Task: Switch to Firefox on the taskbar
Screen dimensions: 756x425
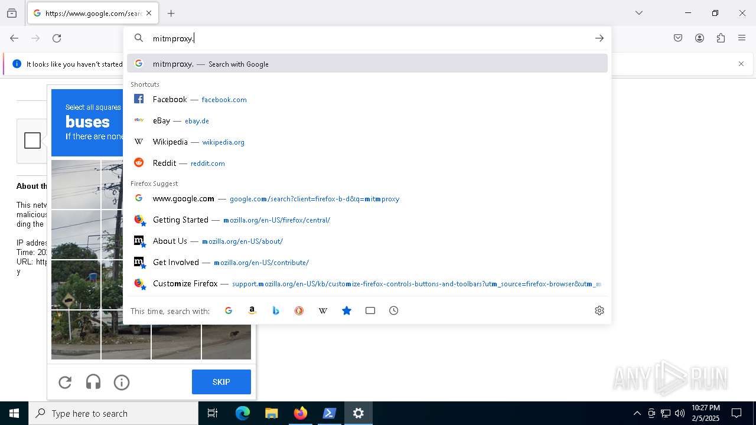Action: [300, 413]
